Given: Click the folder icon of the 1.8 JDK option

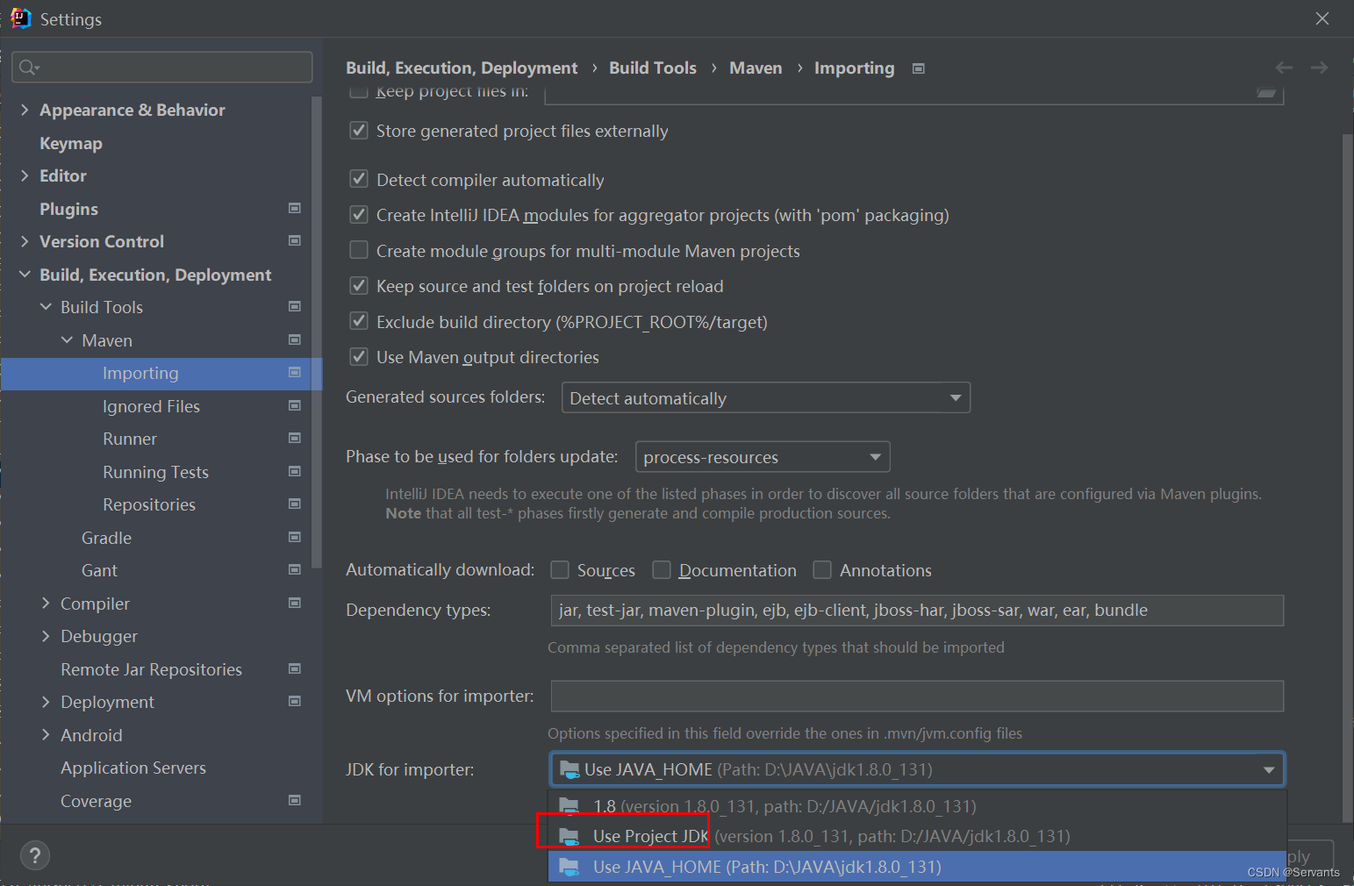Looking at the screenshot, I should click(570, 805).
